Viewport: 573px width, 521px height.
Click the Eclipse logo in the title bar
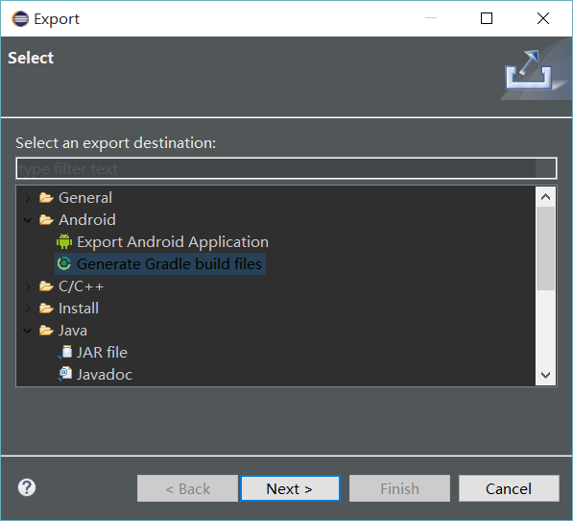(20, 18)
